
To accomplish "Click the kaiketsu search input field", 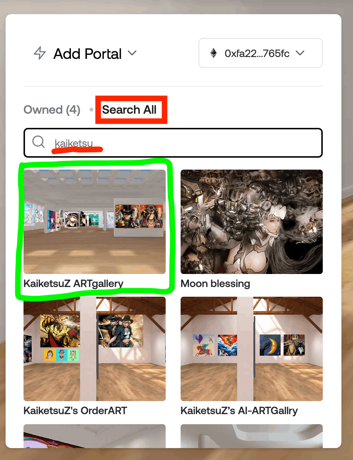I will click(173, 143).
